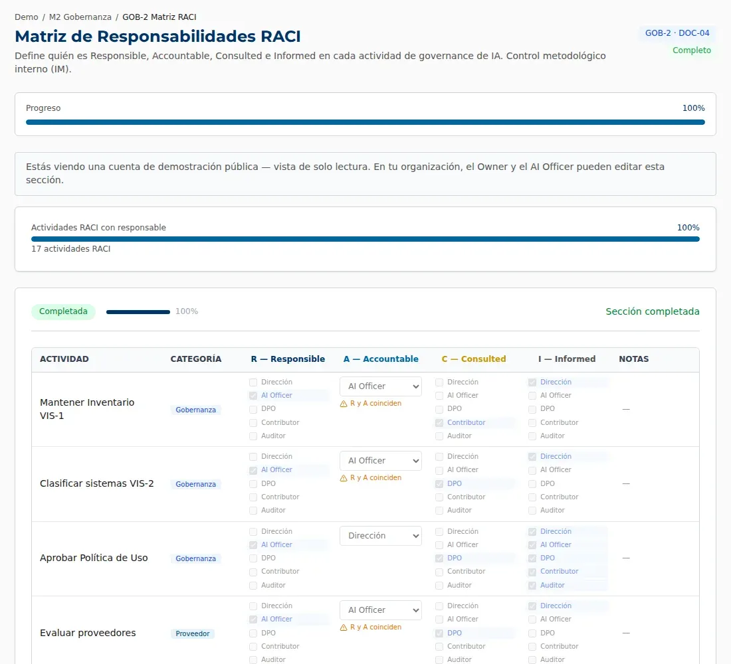Click NOTAS column header

[633, 359]
